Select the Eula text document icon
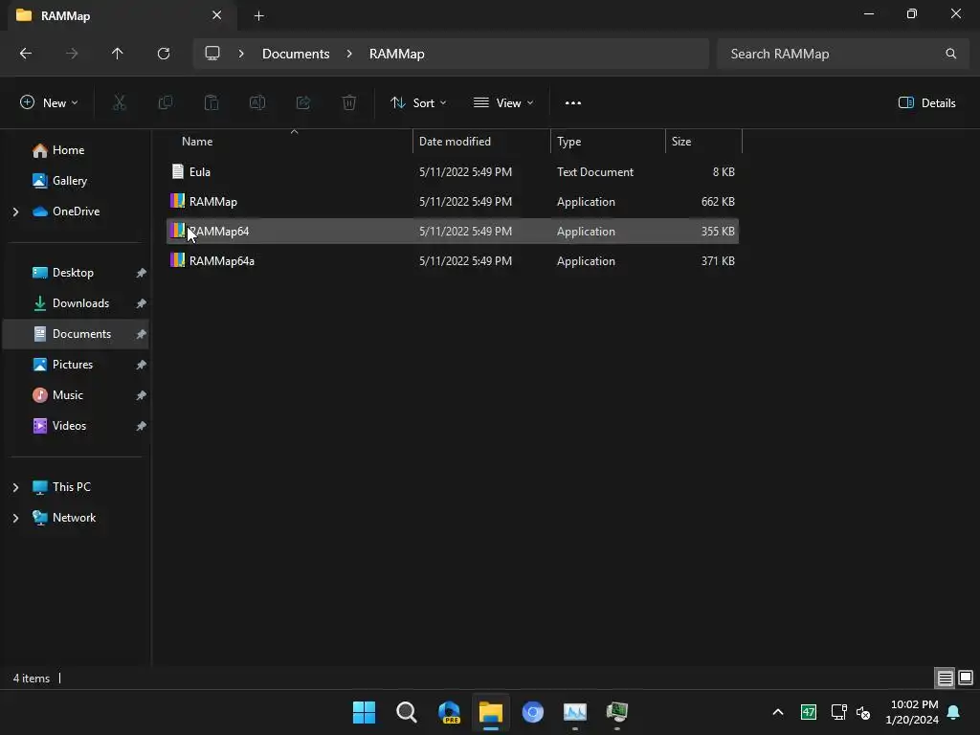The image size is (980, 735). (178, 172)
